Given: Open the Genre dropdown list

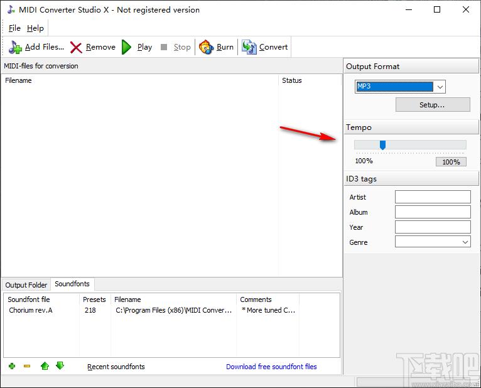Looking at the screenshot, I should pyautogui.click(x=465, y=242).
